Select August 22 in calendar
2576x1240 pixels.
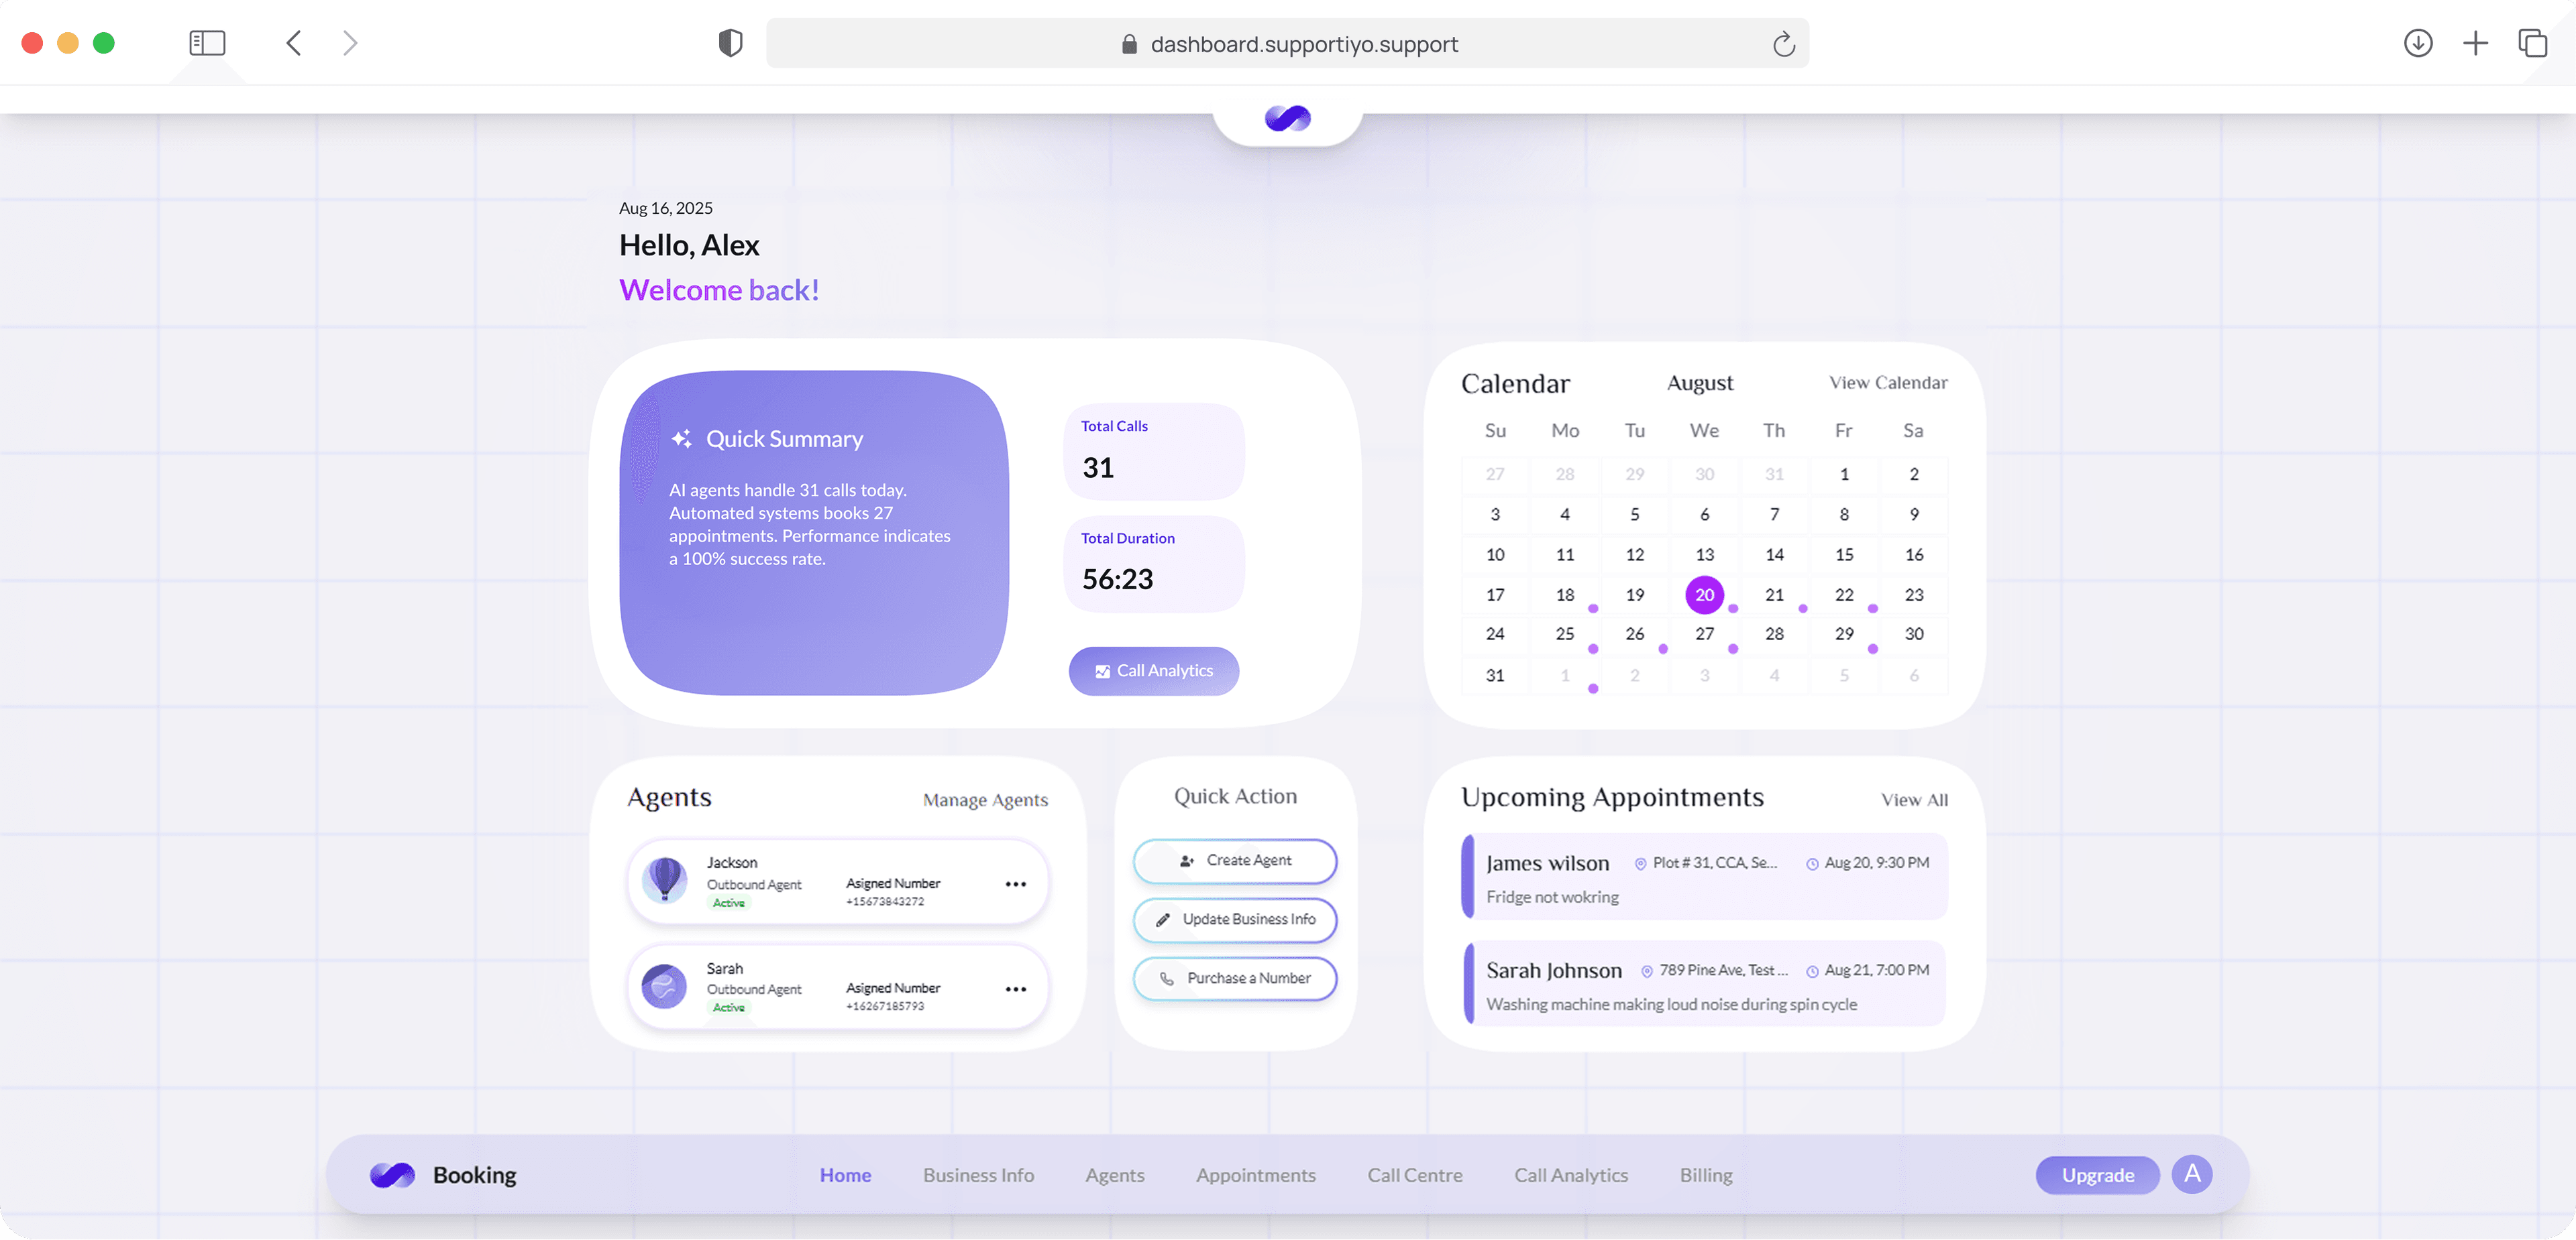coord(1843,595)
